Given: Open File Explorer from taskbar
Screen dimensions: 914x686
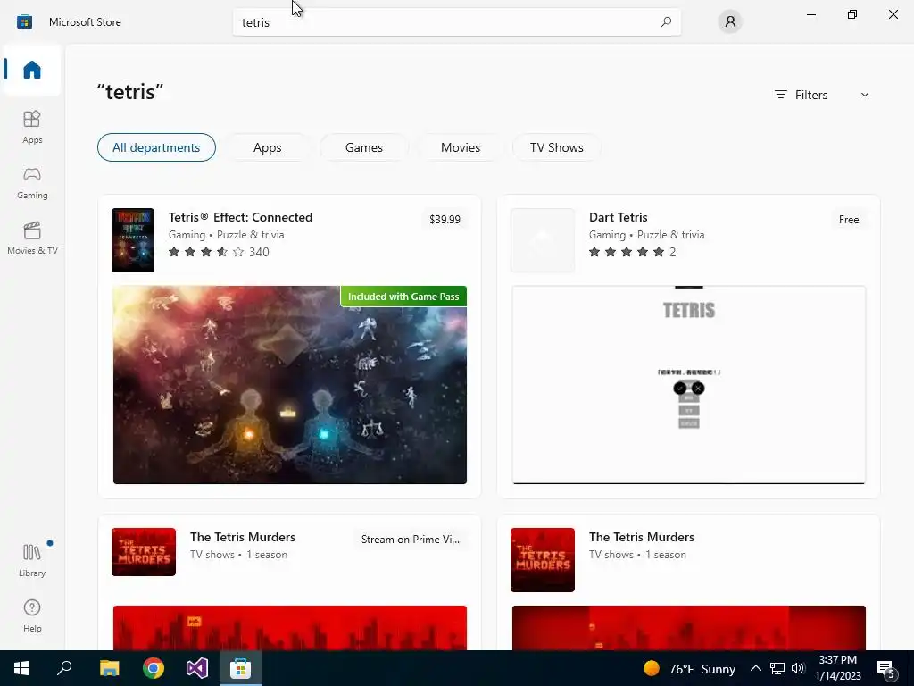Looking at the screenshot, I should point(109,668).
